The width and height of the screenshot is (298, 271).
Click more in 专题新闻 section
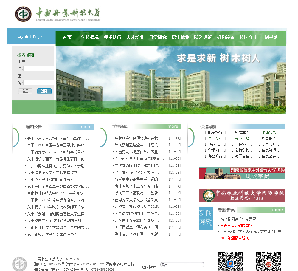click(x=277, y=210)
